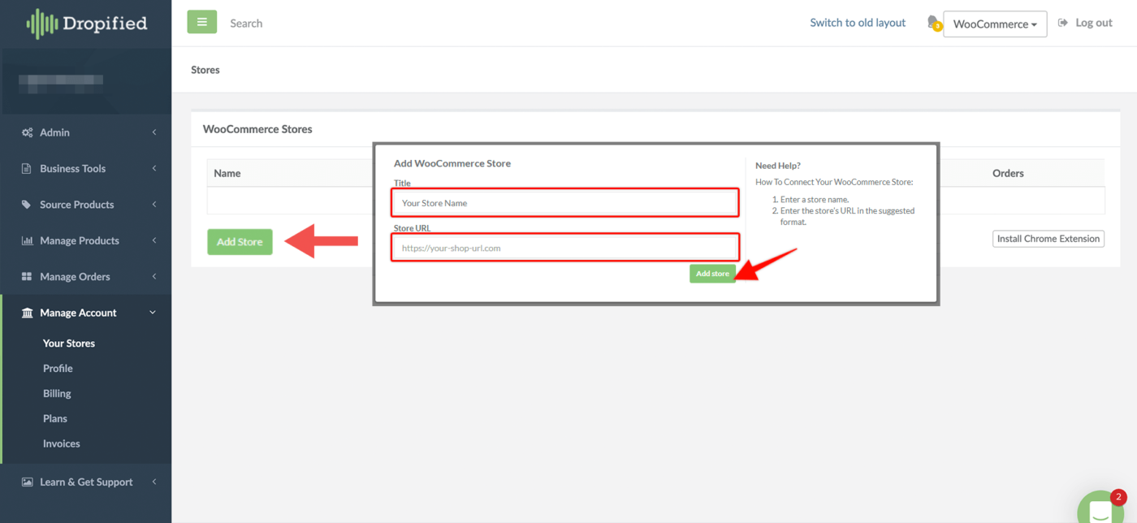Click the top Search field

(246, 24)
